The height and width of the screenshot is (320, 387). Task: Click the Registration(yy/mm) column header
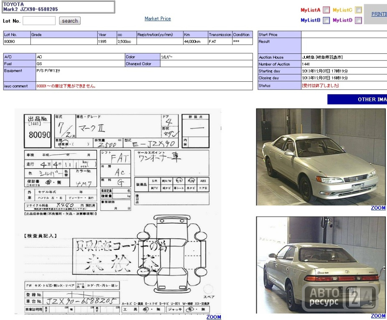(160, 35)
